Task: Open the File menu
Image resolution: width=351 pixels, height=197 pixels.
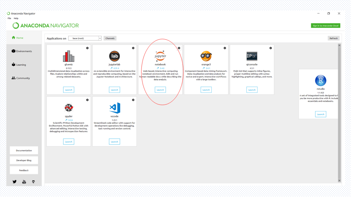Action: point(9,18)
